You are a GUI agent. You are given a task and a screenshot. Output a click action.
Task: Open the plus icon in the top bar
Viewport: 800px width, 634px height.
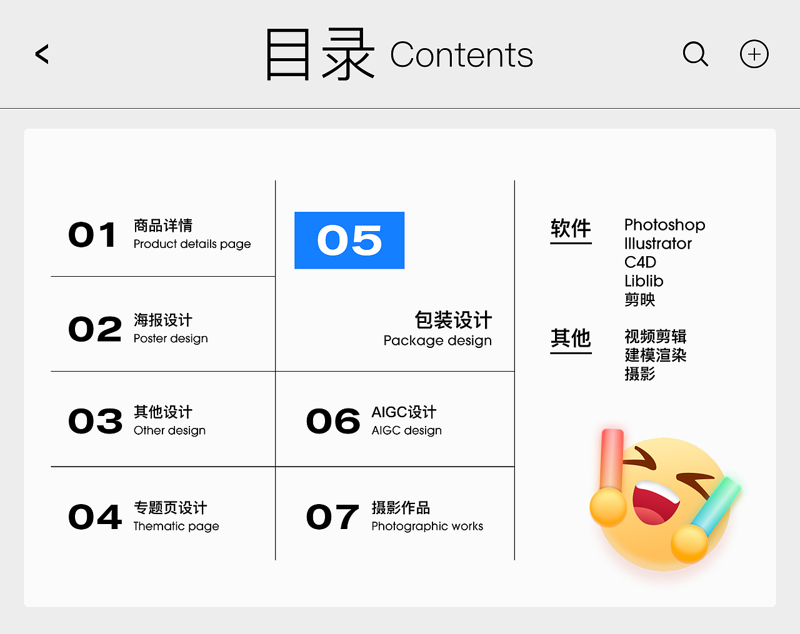(754, 54)
